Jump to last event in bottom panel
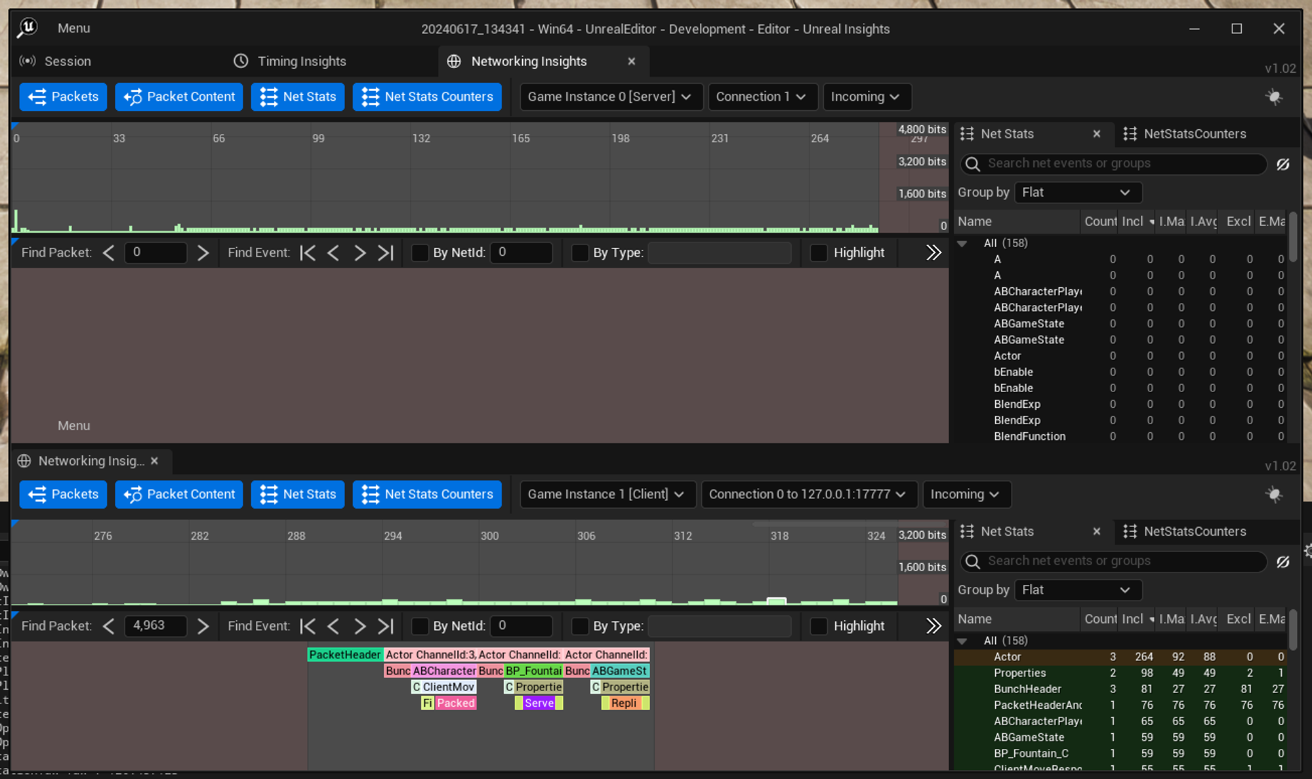The width and height of the screenshot is (1312, 779). (386, 626)
